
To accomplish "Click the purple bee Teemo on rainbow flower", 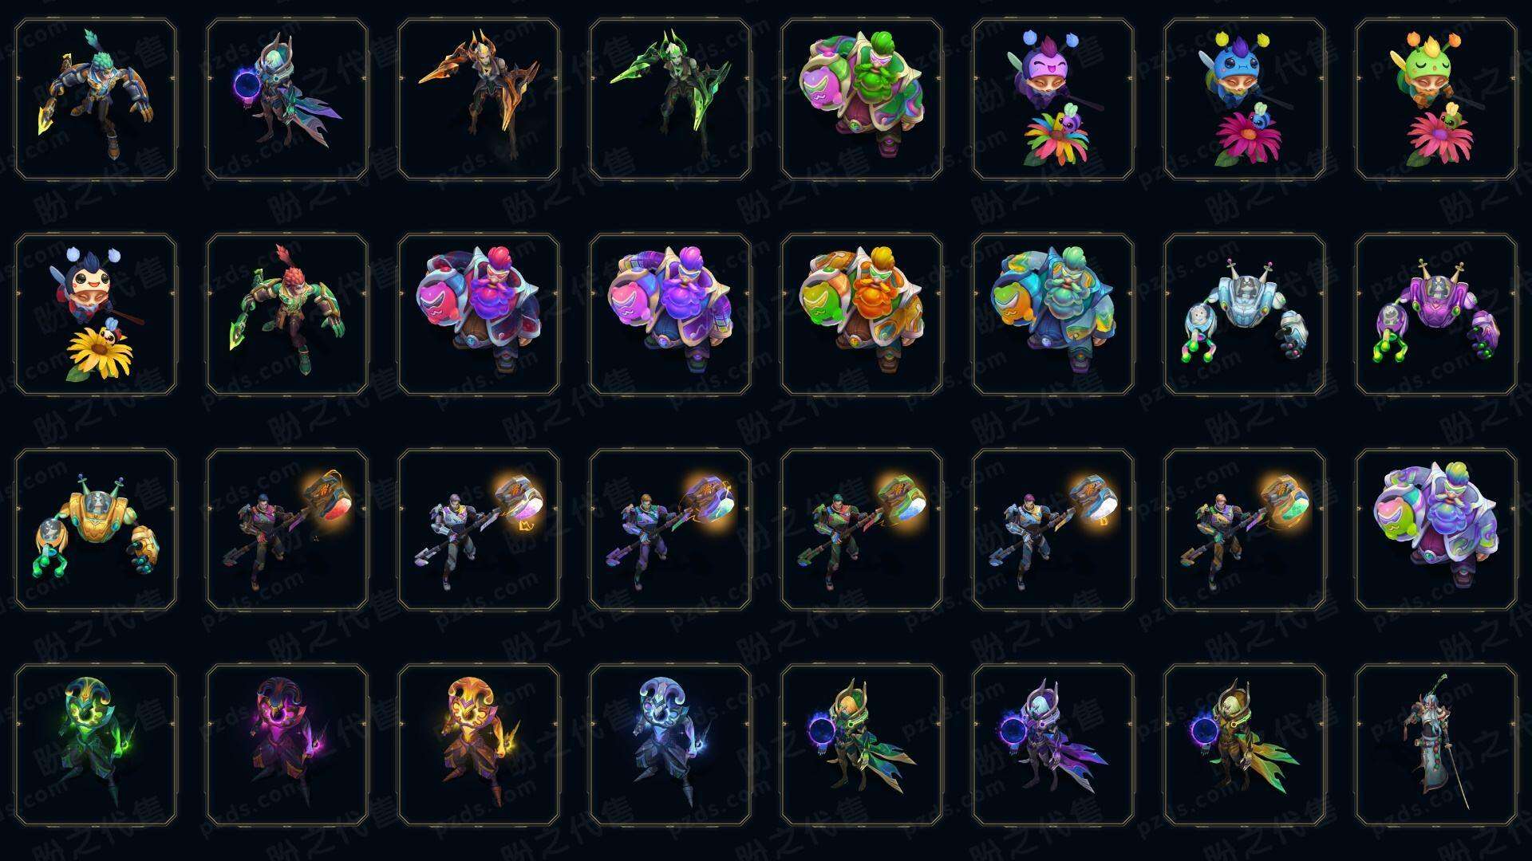I will (1053, 100).
